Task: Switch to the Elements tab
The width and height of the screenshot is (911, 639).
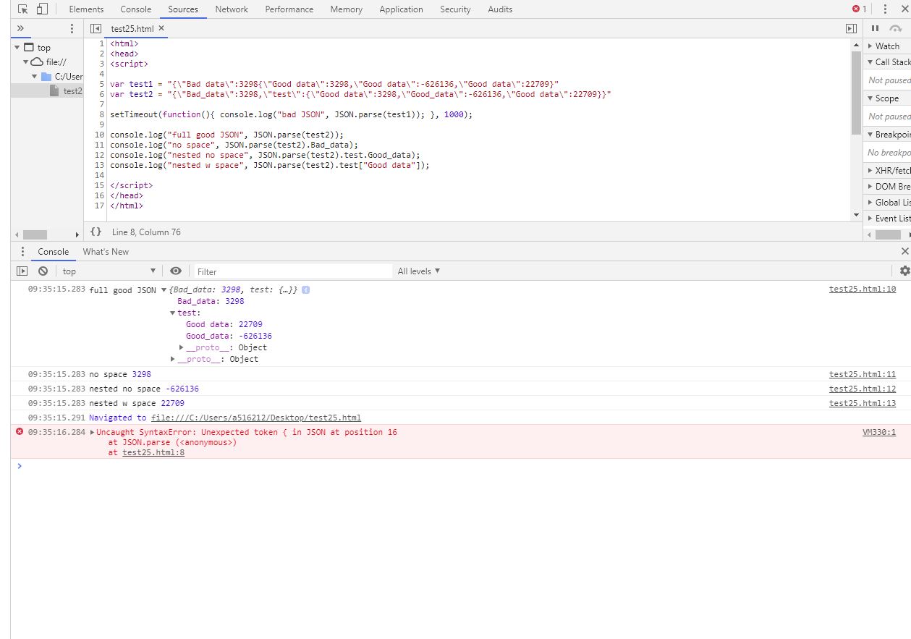Action: [86, 9]
